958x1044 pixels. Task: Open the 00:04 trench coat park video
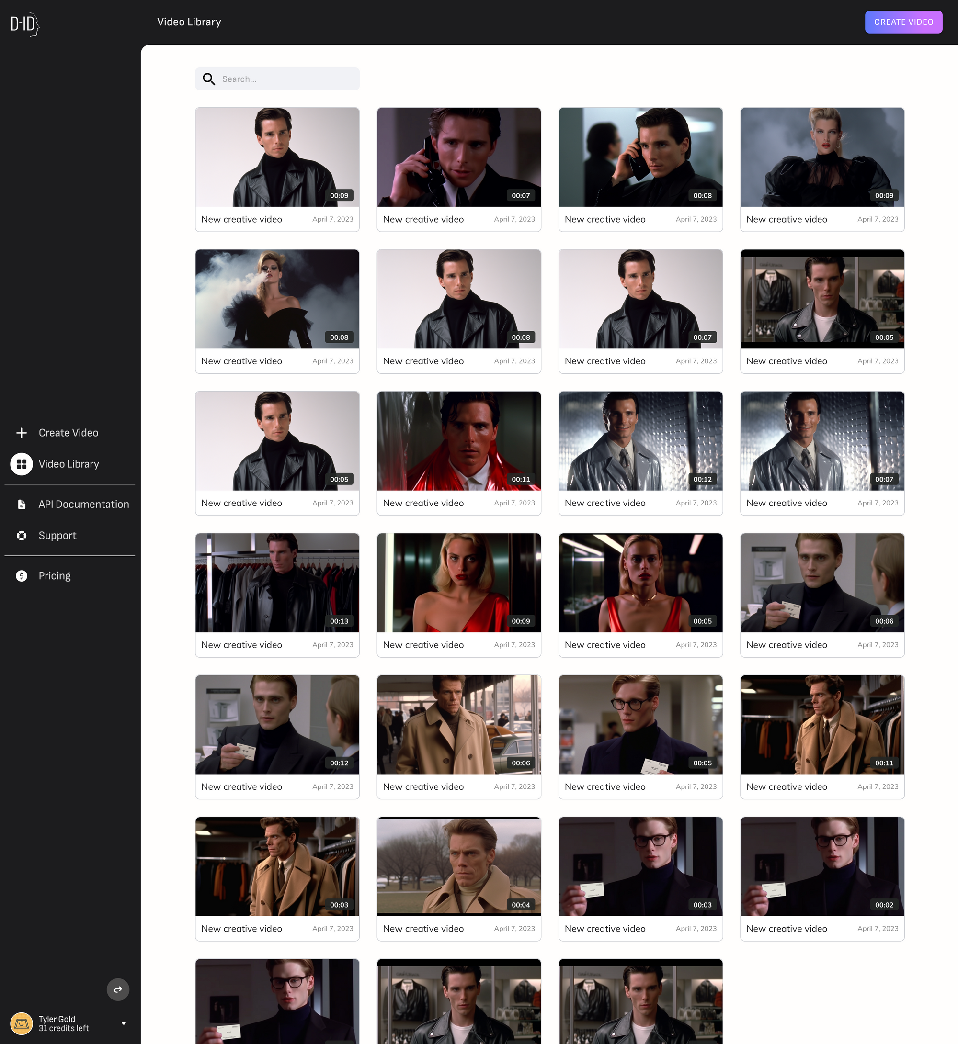coord(458,866)
